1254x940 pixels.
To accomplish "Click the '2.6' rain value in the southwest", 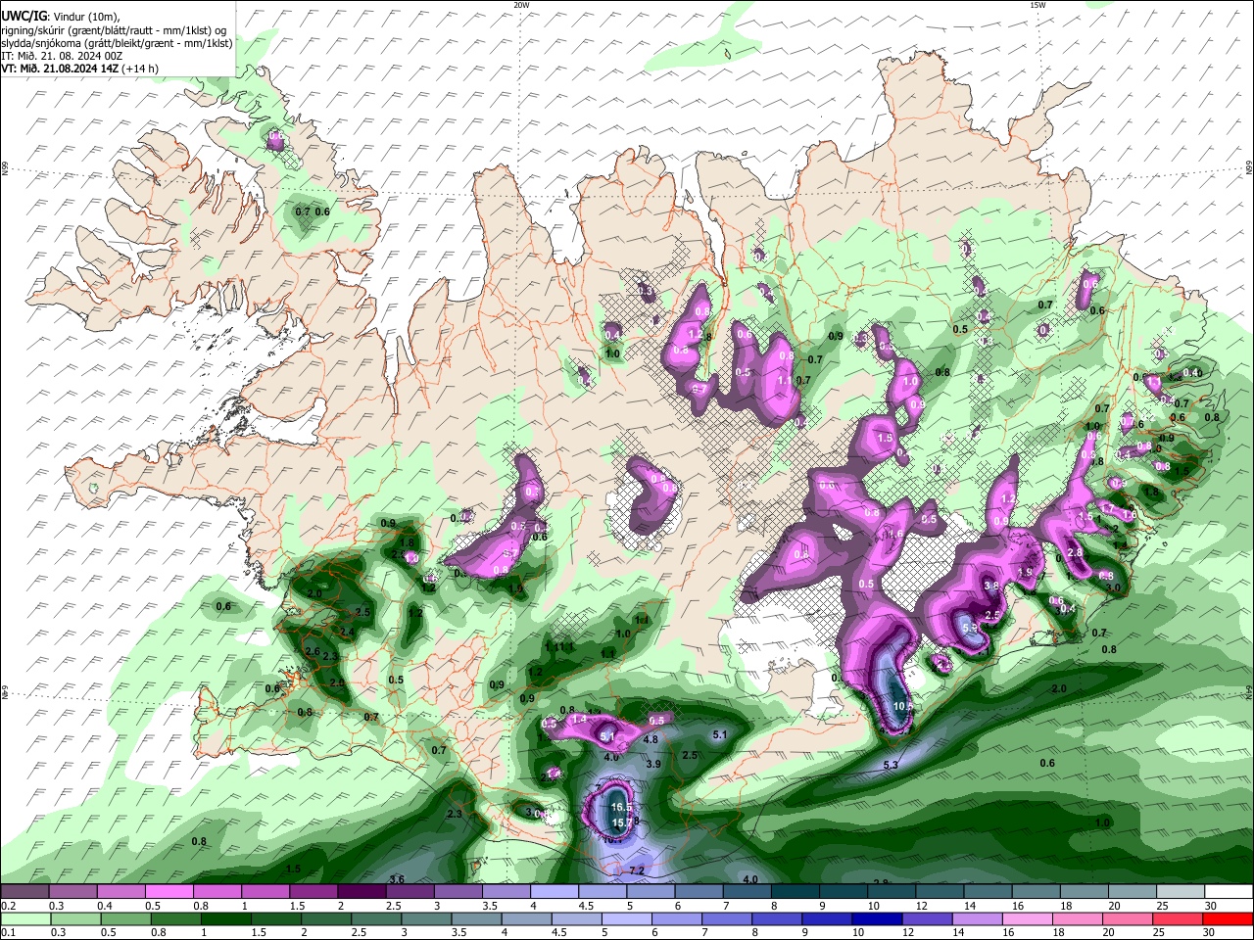I will coord(313,651).
